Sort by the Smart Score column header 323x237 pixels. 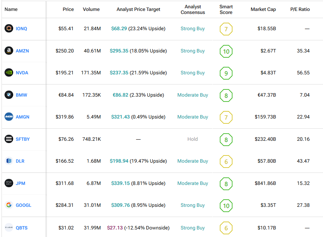click(x=226, y=9)
